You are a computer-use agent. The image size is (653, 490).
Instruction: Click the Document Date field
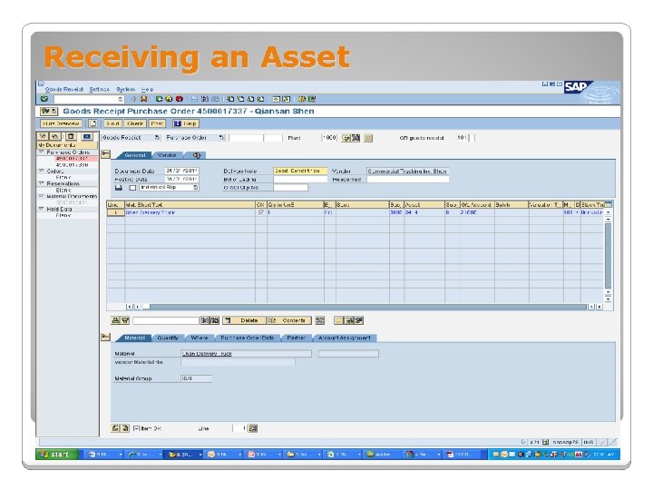(181, 171)
